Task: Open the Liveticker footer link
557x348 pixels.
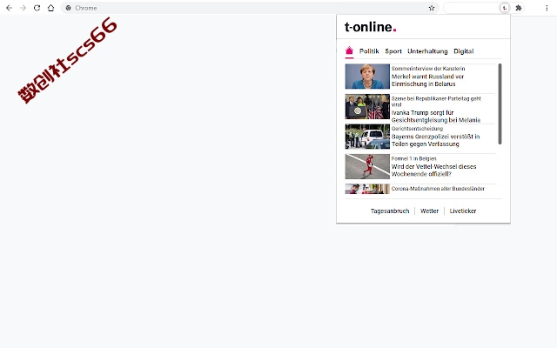Action: (462, 211)
